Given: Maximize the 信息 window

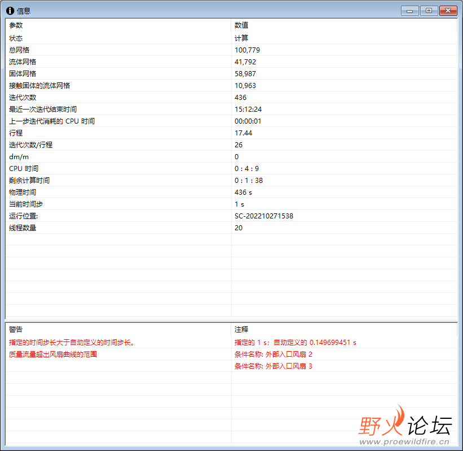Looking at the screenshot, I should pyautogui.click(x=429, y=11).
